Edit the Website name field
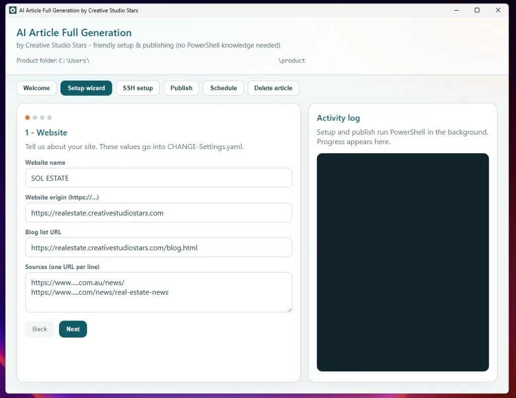516x398 pixels. pyautogui.click(x=159, y=178)
